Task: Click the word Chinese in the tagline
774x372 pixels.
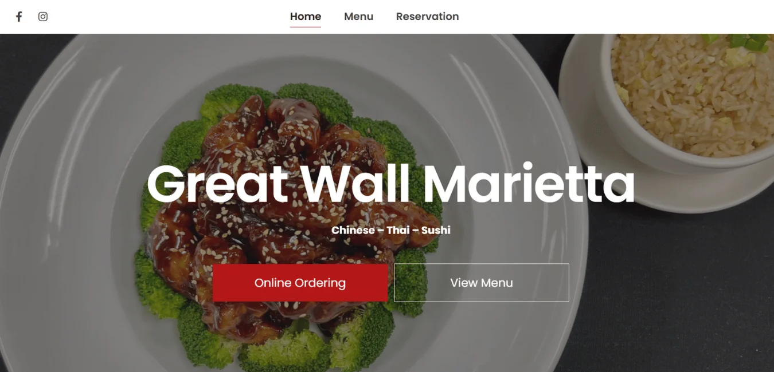Action: pos(353,230)
